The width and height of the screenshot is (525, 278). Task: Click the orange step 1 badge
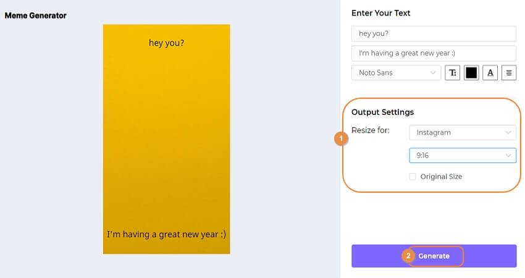[341, 138]
